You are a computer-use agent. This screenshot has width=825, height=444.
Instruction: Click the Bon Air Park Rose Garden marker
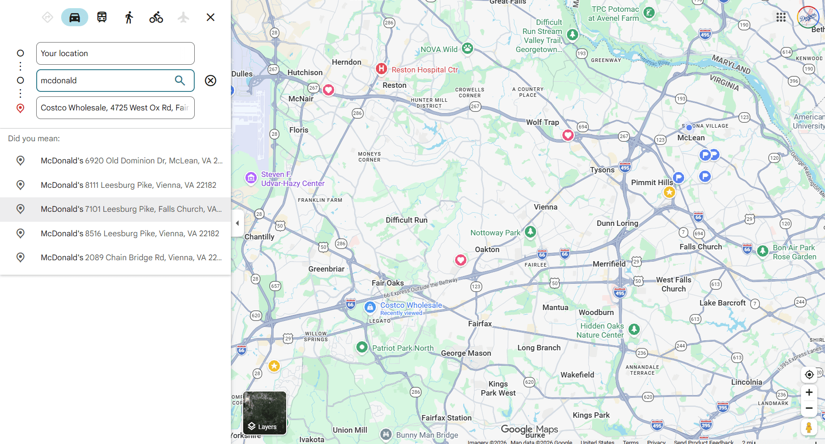[763, 251]
